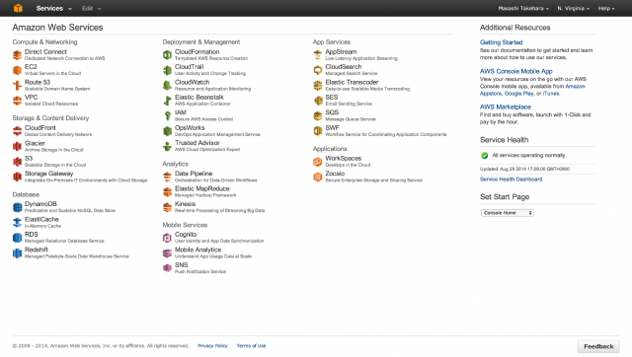The image size is (632, 357).
Task: Click the Redshift icon
Action: (x=17, y=252)
